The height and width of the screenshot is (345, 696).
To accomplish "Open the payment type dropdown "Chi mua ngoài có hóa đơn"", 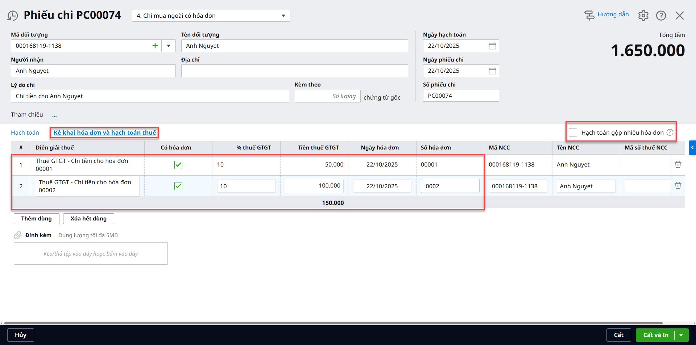I will coord(211,16).
